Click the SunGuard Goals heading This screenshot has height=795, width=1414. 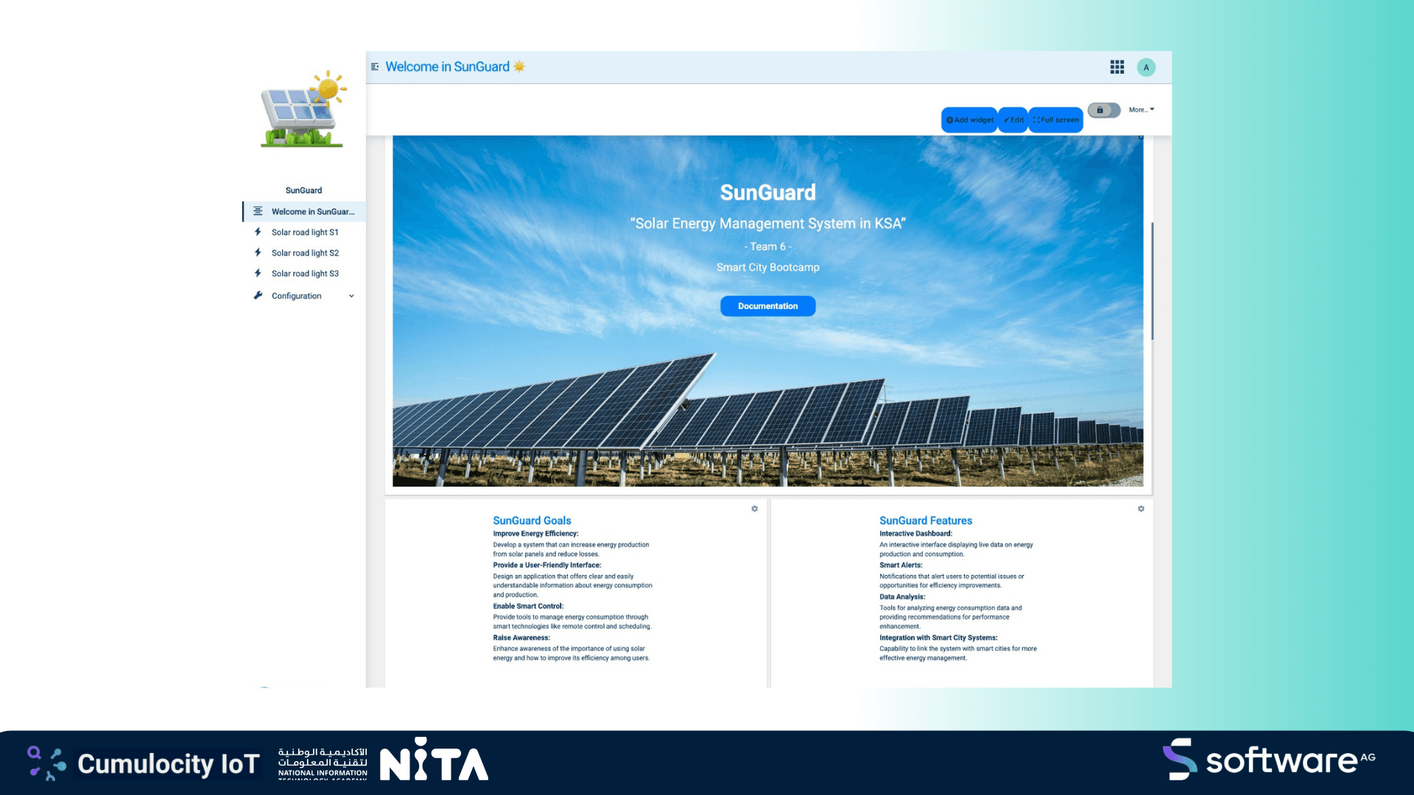532,520
